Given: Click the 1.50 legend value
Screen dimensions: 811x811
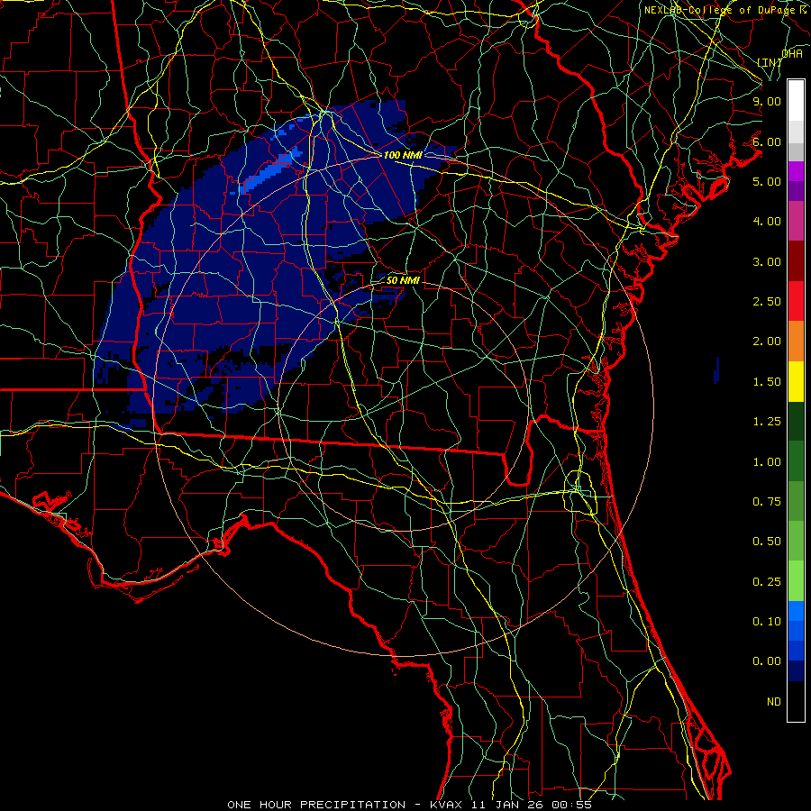Looking at the screenshot, I should tap(767, 382).
